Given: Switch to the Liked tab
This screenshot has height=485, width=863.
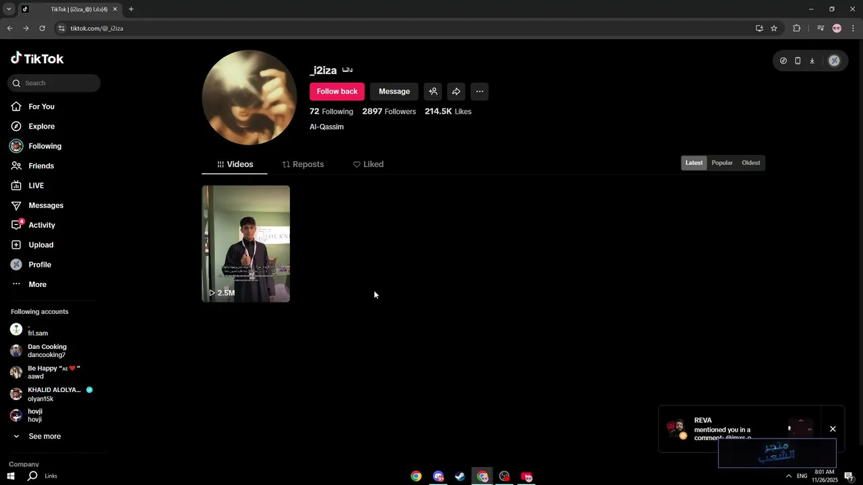Looking at the screenshot, I should (368, 164).
